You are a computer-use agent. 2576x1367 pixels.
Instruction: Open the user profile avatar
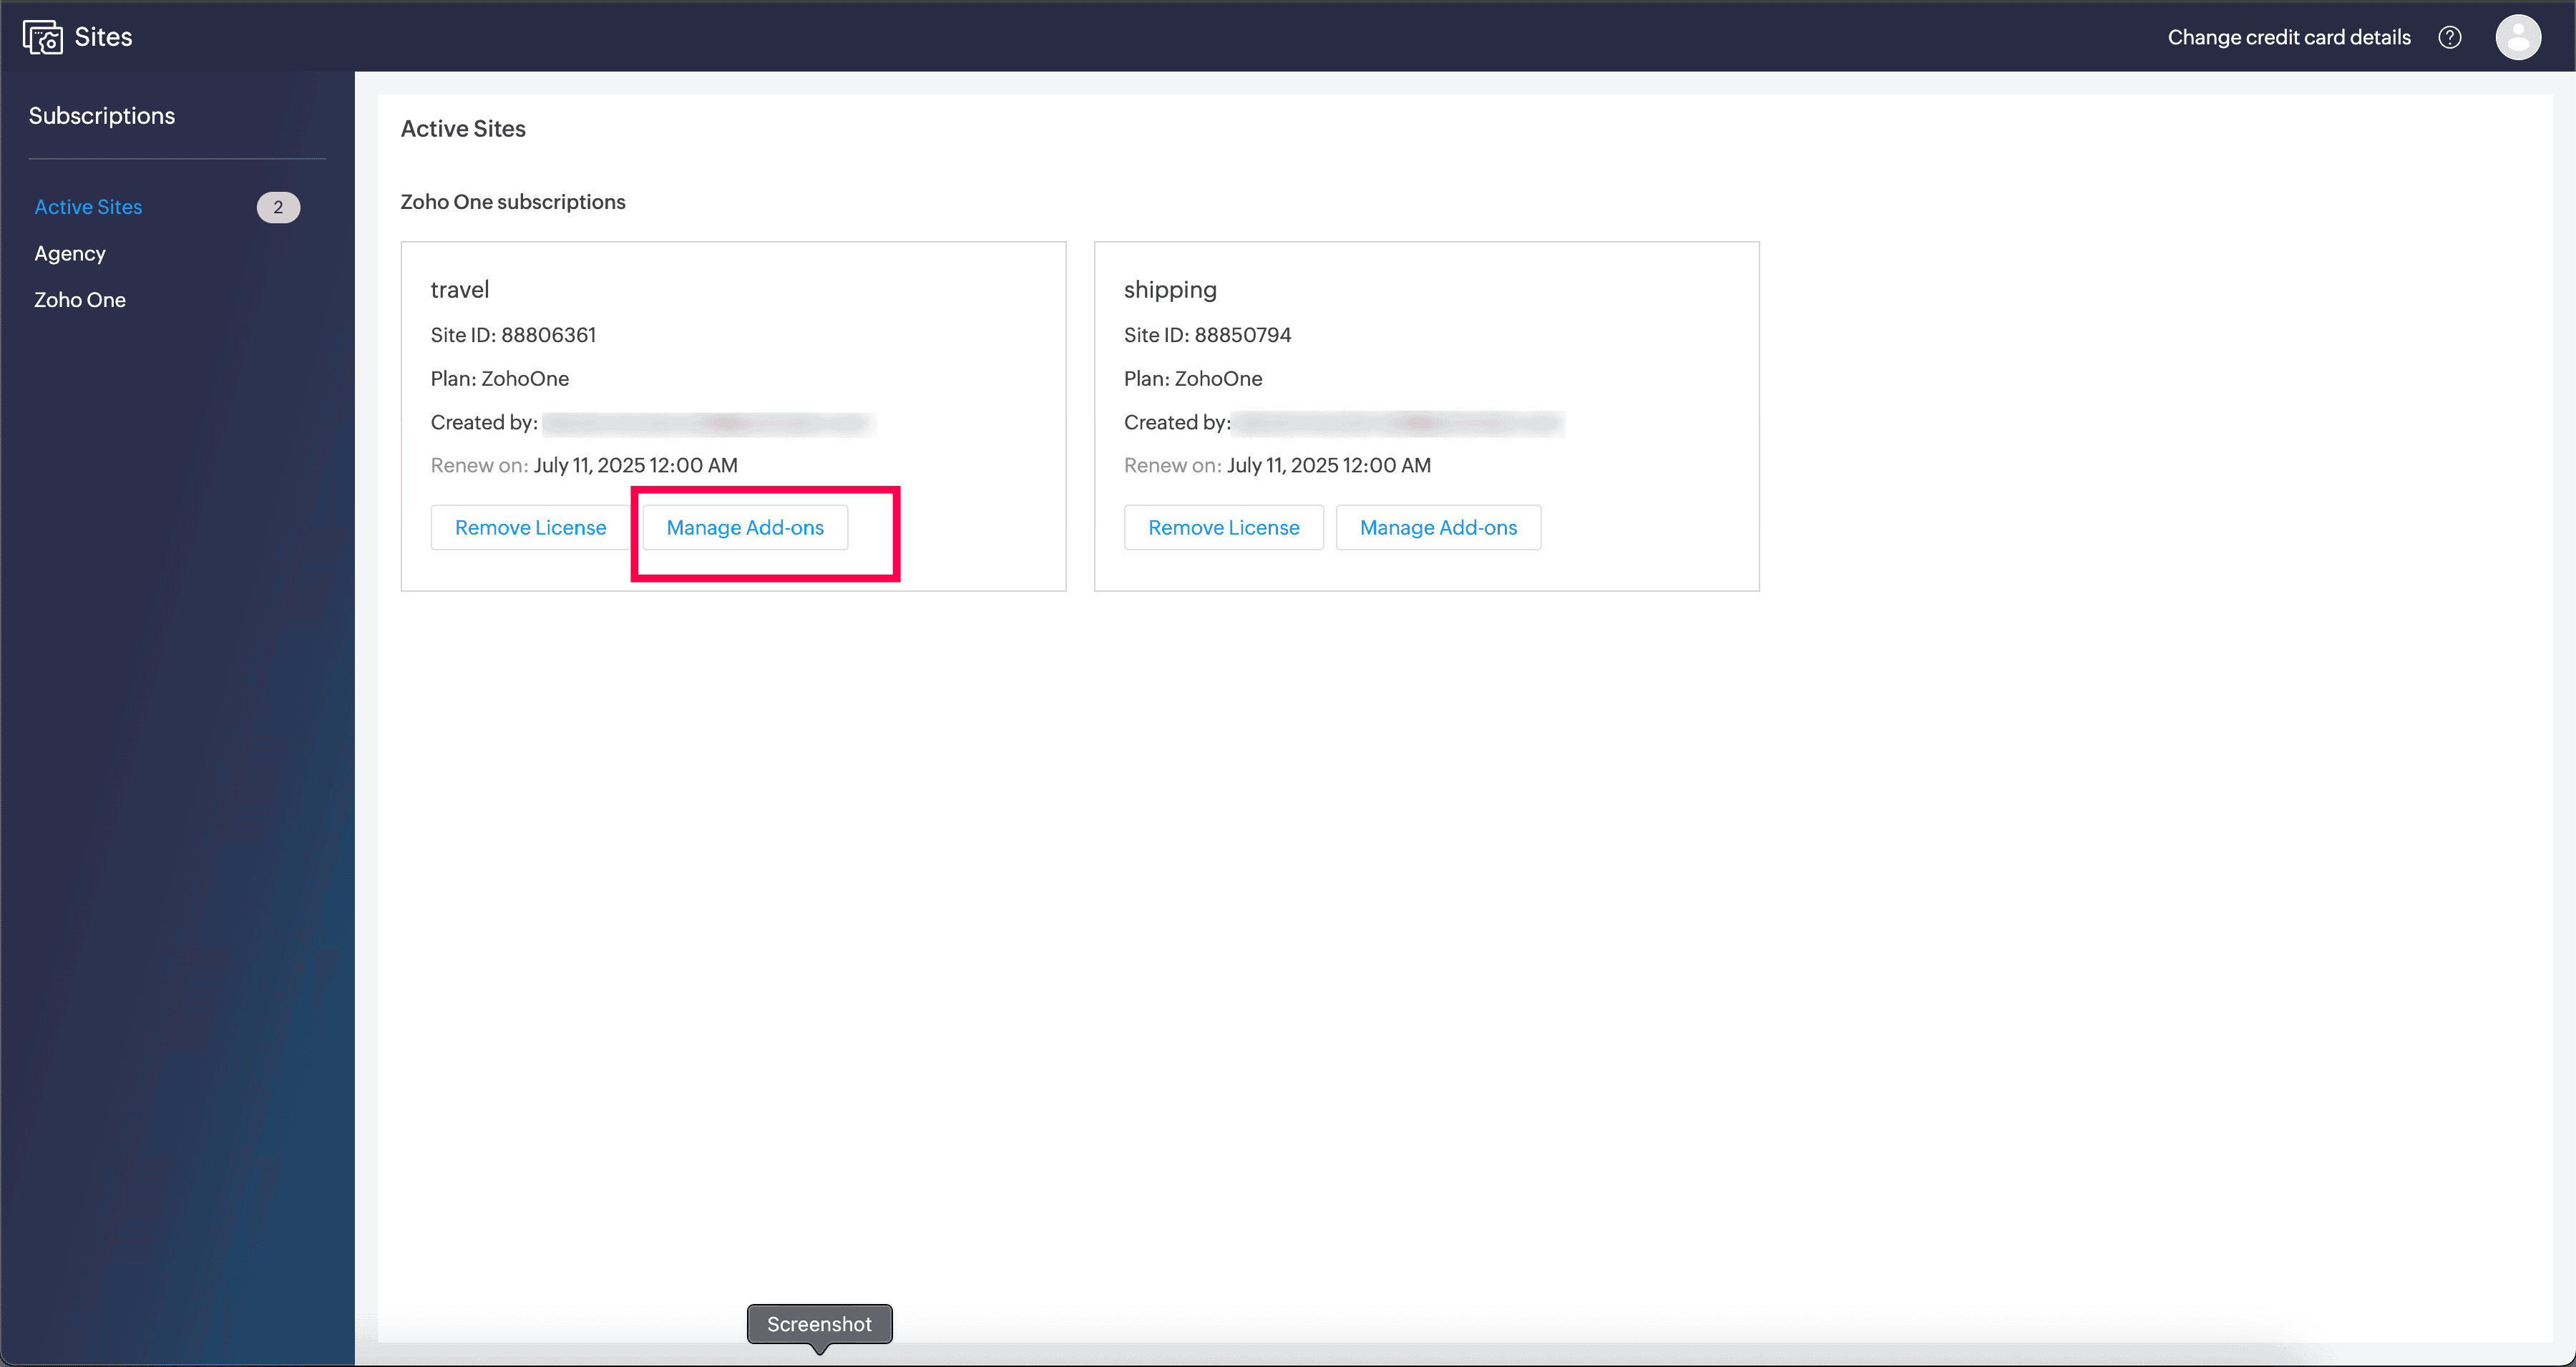click(2517, 37)
